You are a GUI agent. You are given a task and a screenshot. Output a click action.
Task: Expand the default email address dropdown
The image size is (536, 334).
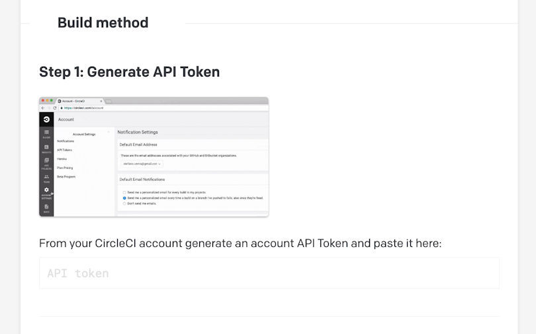[x=142, y=164]
